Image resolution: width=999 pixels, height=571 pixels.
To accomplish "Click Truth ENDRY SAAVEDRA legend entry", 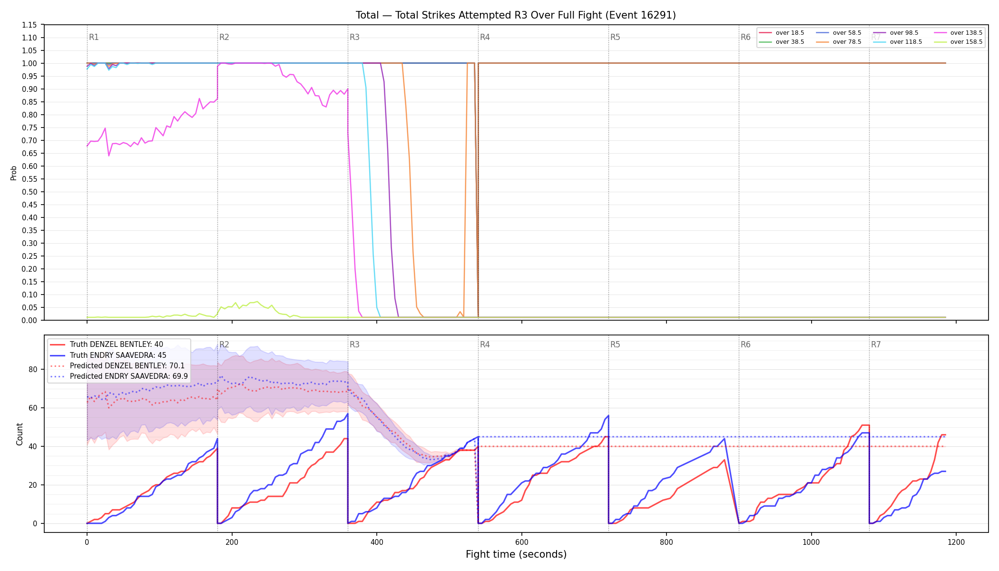I will click(108, 355).
